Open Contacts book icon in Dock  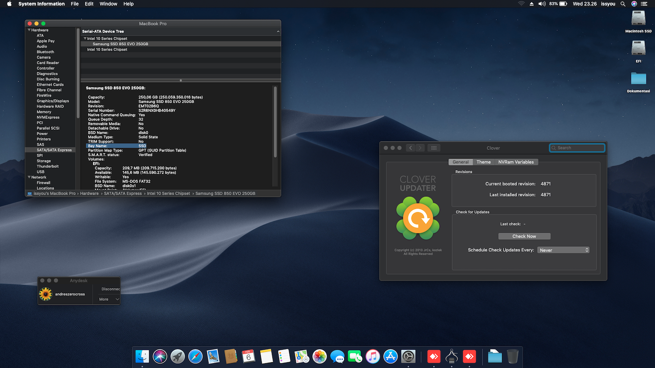point(231,356)
